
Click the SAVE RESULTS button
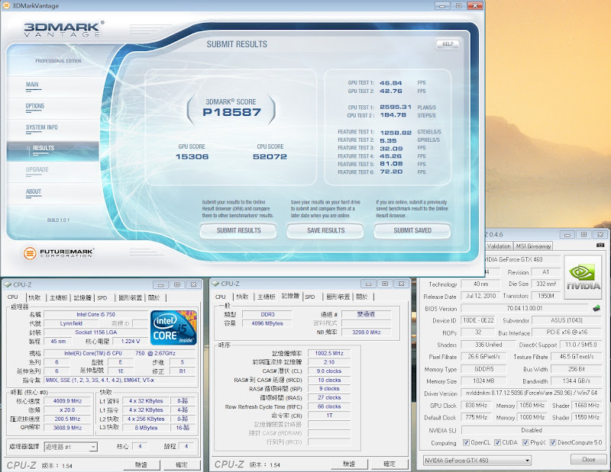(x=325, y=230)
